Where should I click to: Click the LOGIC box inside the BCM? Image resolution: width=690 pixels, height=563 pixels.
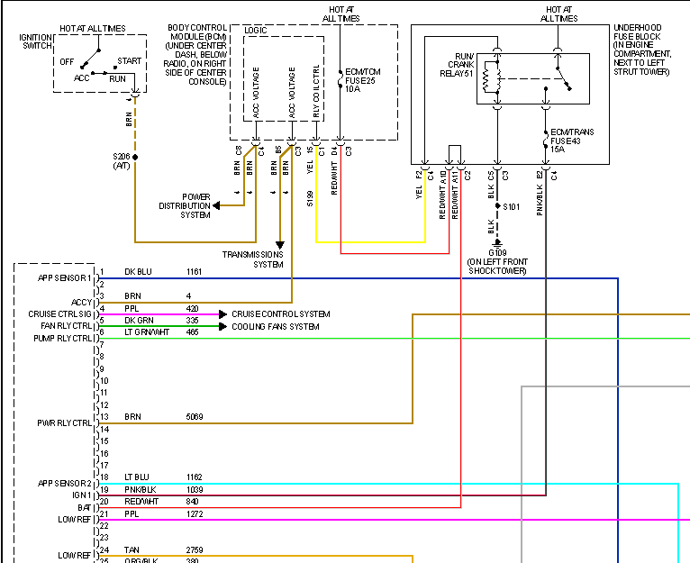(283, 77)
